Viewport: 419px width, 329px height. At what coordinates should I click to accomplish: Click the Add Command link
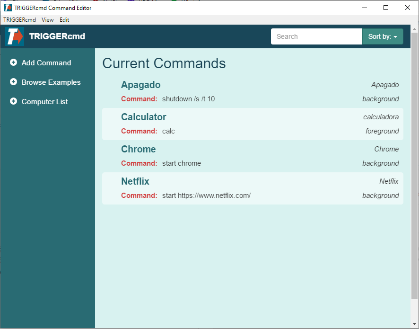click(x=46, y=63)
